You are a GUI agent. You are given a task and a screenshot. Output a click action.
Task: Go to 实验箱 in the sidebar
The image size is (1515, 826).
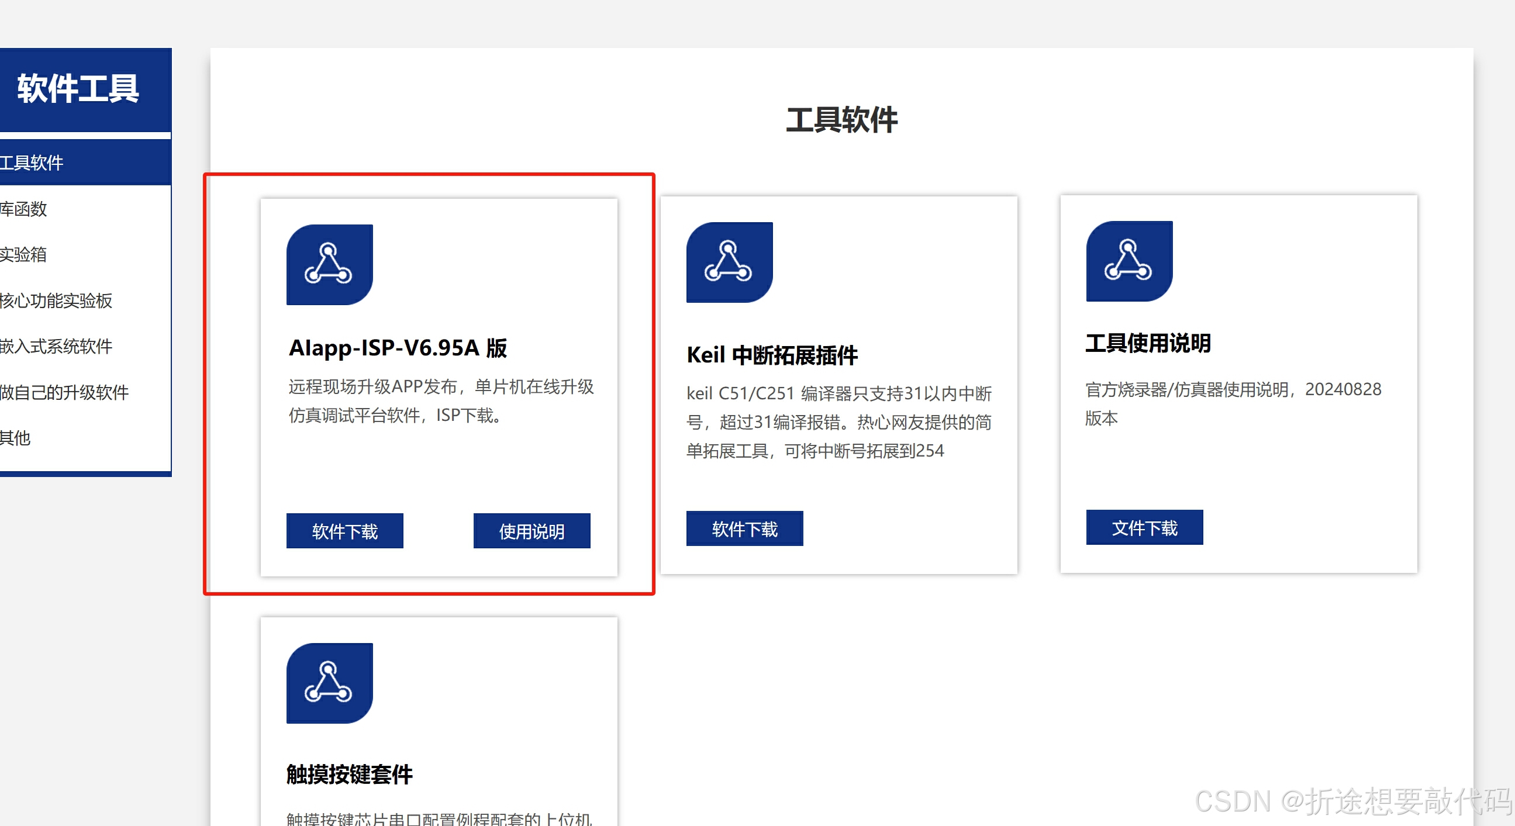[x=23, y=254]
